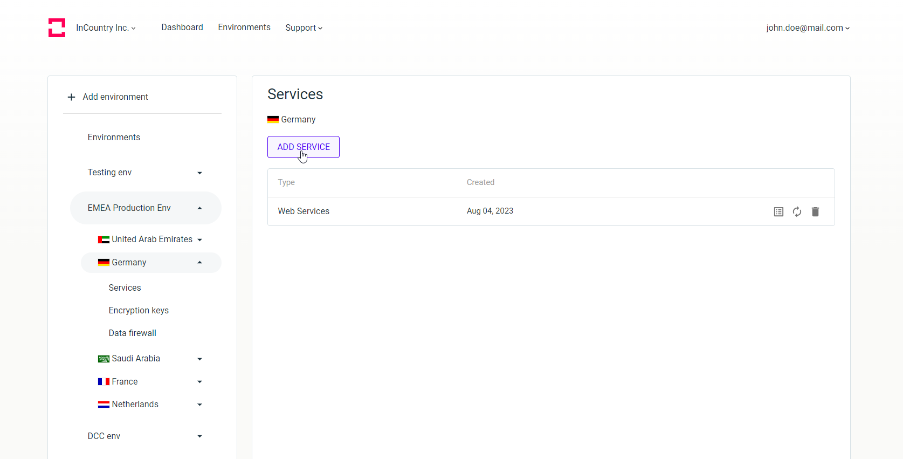
Task: Click the refresh icon for Web Services
Action: click(797, 212)
